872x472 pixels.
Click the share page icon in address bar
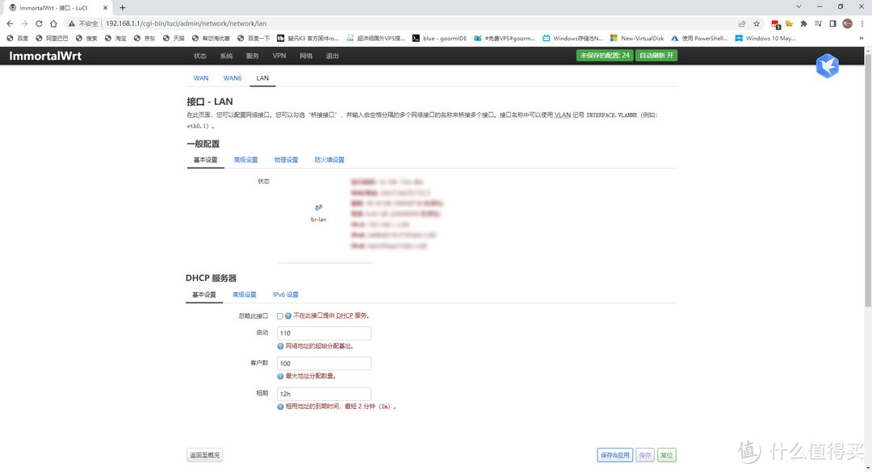tap(742, 23)
